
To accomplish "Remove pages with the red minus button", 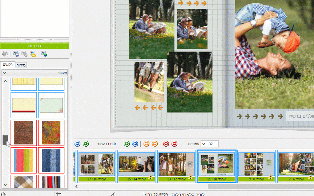I will tap(174, 144).
